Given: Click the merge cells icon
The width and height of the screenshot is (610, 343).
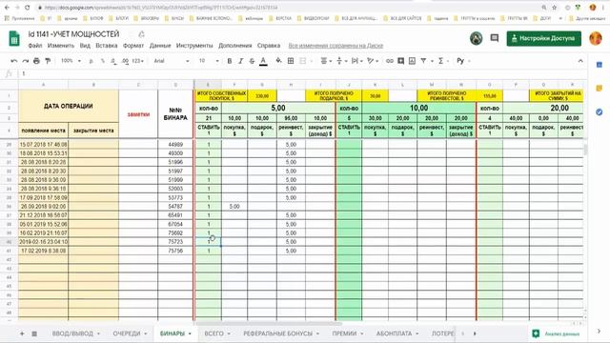Looking at the screenshot, I should [302, 61].
